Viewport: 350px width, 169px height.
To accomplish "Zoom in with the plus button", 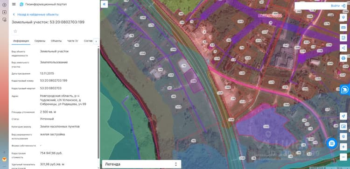I will click(x=343, y=147).
